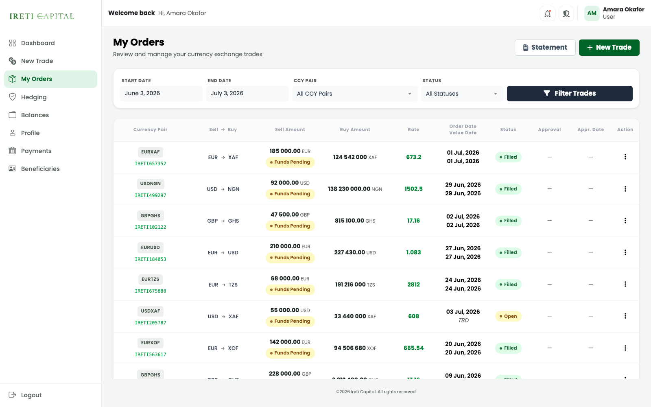This screenshot has width=651, height=407.
Task: Click the My Orders box icon
Action: 13,79
